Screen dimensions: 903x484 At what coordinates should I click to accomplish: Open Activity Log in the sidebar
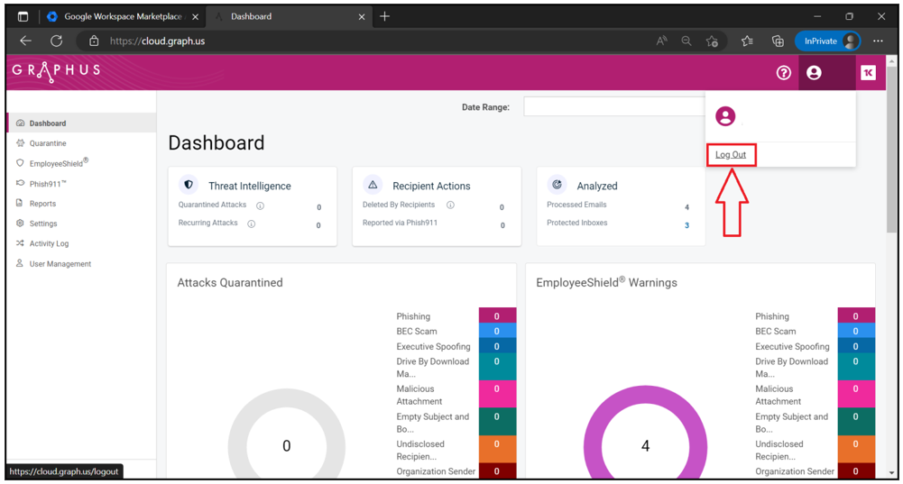tap(81, 242)
